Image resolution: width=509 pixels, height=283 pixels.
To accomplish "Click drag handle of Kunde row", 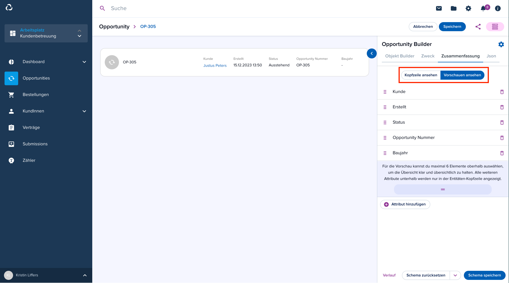I will [385, 92].
